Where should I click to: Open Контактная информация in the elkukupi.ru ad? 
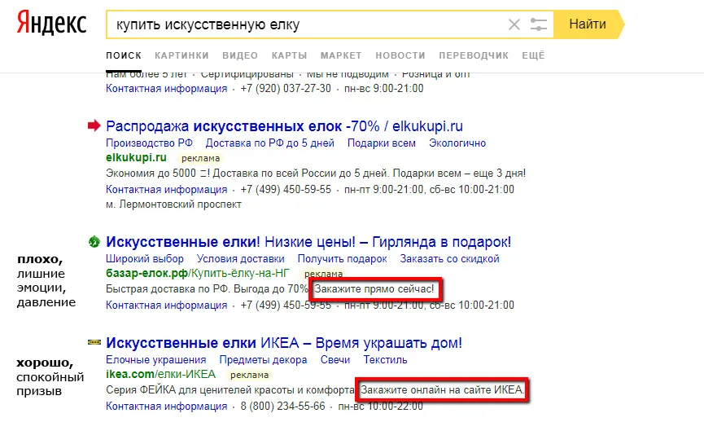point(167,189)
